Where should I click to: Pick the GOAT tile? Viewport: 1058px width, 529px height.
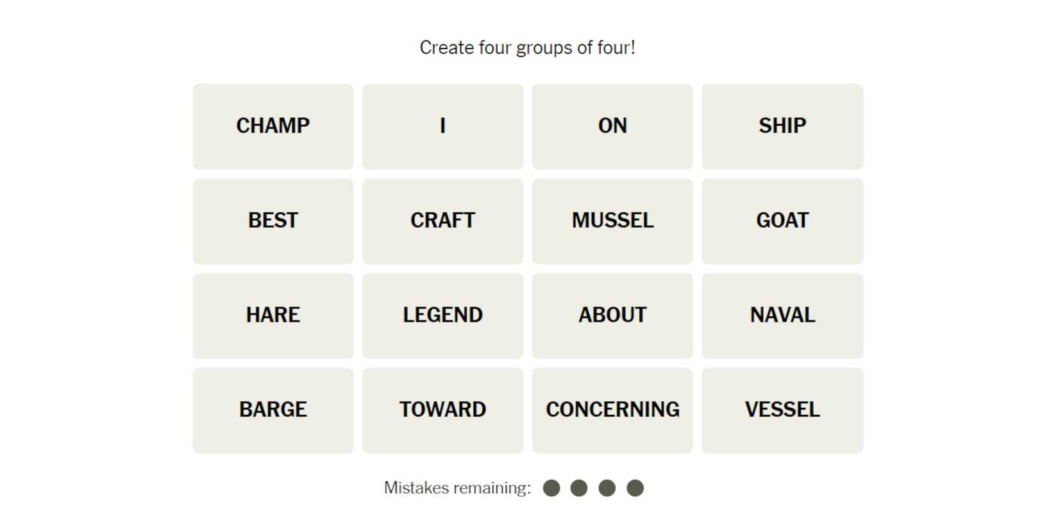tap(782, 221)
